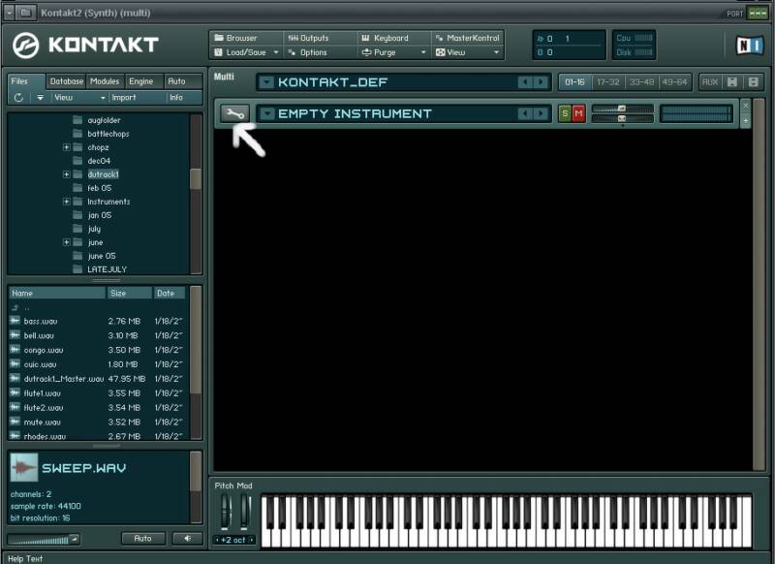Remove the Empty Instrument with X

tap(746, 106)
